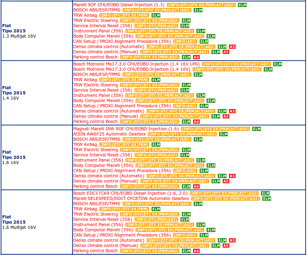307x255 pixels.
Task: Click A5 badge on Denso Automatic row, 1.4 16V
Action: point(232,111)
